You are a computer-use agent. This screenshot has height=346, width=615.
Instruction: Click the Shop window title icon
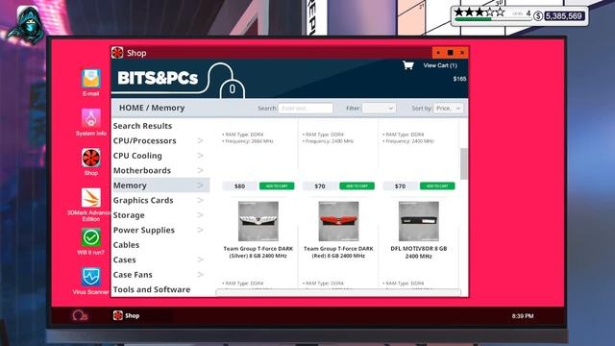(x=117, y=53)
